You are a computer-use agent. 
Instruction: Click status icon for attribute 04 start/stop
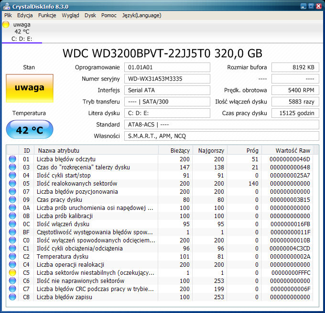(x=12, y=175)
